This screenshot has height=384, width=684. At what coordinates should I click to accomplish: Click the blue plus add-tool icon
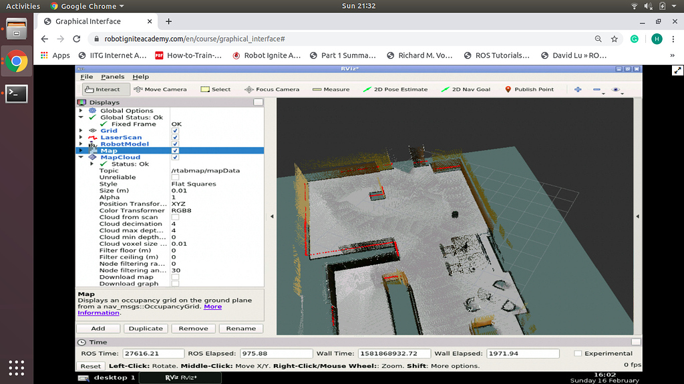click(x=578, y=89)
